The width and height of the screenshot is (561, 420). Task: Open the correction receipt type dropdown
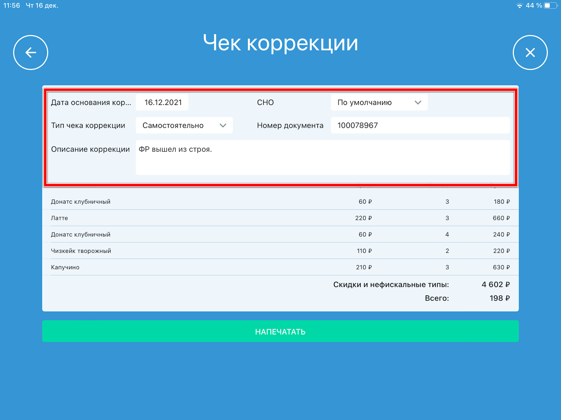(184, 125)
